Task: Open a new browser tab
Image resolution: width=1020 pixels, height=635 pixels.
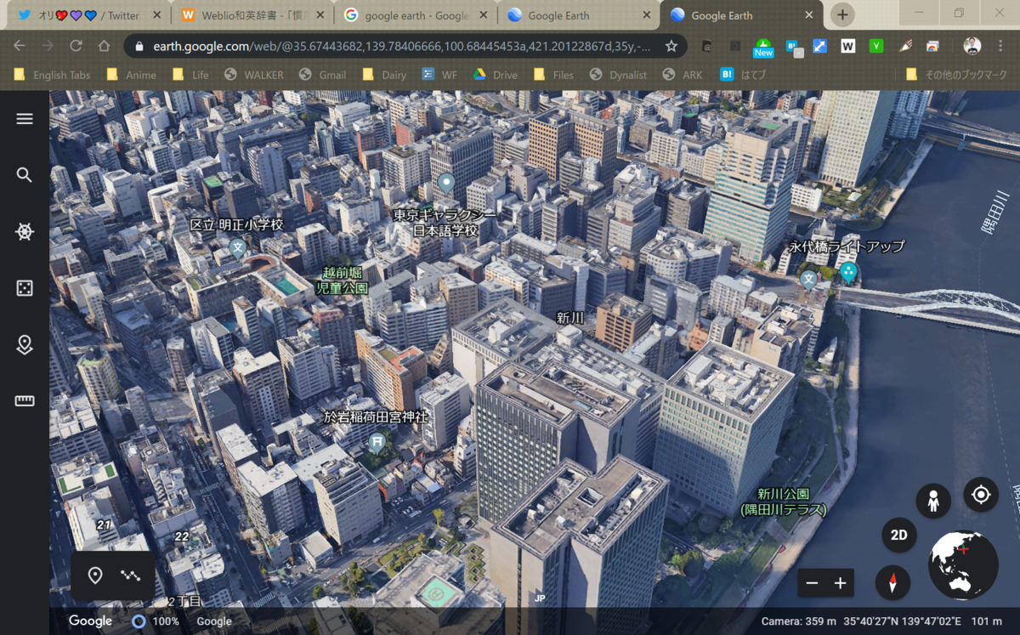Action: [x=841, y=14]
